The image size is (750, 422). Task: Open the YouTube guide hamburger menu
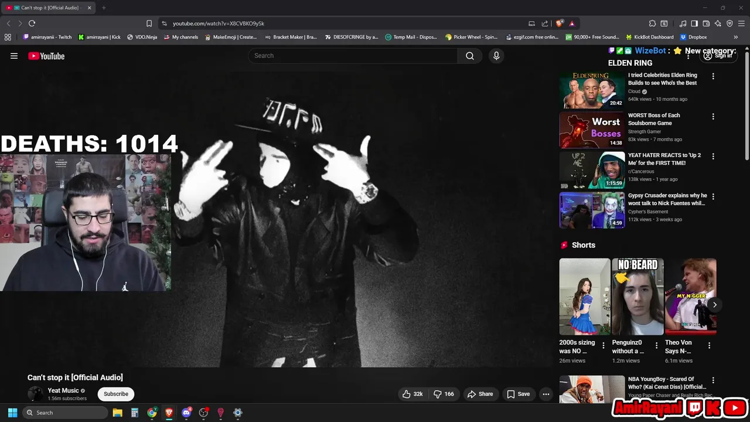tap(14, 56)
